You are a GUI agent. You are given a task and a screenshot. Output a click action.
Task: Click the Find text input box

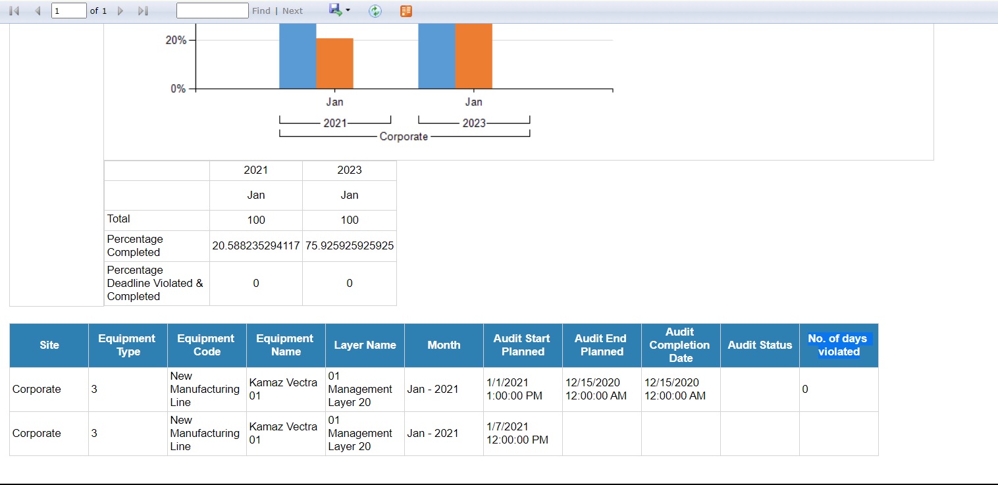click(213, 11)
